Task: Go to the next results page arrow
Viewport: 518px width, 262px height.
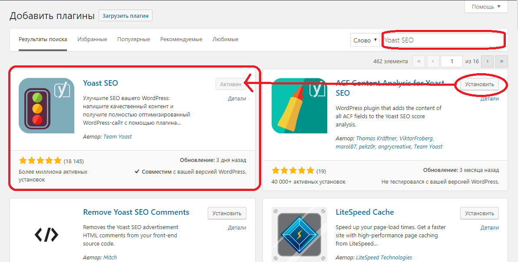Action: [487, 61]
